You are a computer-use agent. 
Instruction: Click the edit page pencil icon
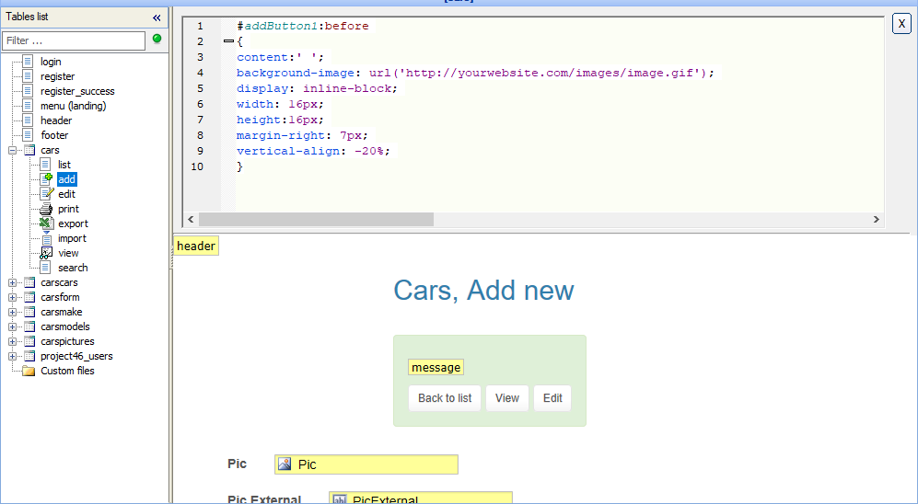(x=46, y=193)
